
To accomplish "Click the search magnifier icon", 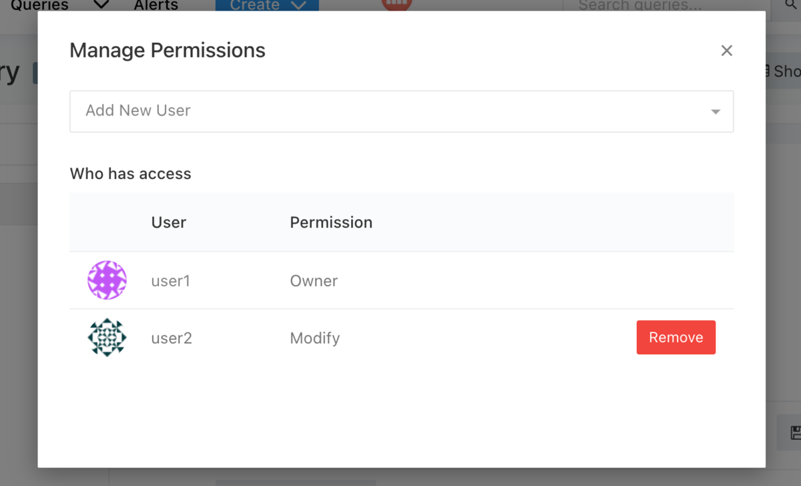I will click(x=786, y=5).
